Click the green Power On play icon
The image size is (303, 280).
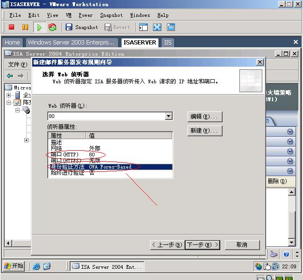coord(39,27)
